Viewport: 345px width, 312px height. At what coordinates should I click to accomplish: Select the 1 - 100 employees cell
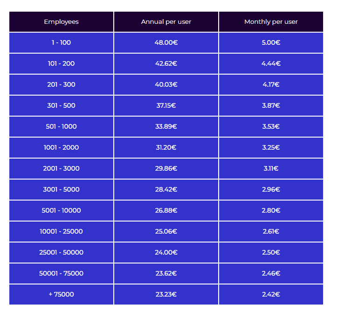click(x=61, y=42)
